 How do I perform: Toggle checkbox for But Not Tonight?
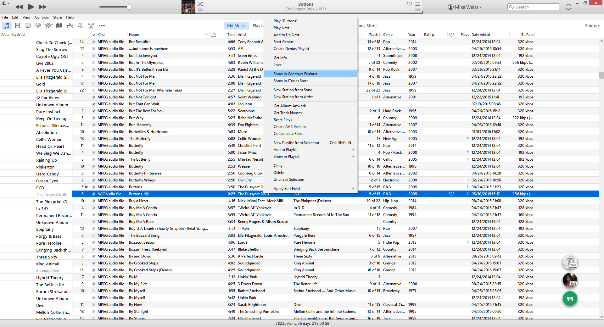pos(93,97)
